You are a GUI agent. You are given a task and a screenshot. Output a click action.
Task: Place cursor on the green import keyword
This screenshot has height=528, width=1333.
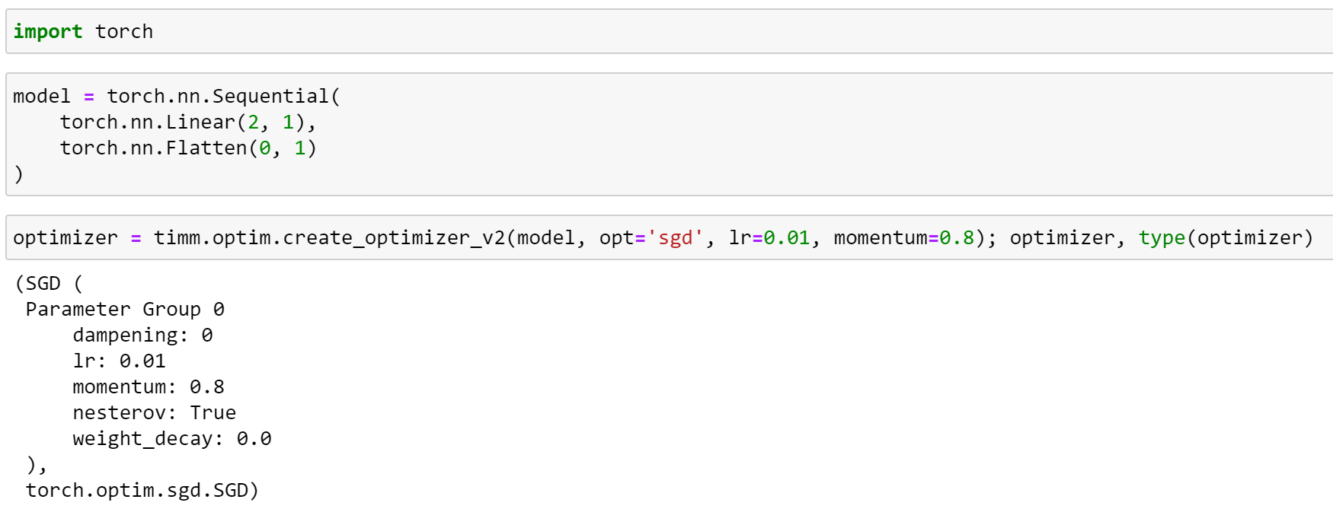(47, 32)
